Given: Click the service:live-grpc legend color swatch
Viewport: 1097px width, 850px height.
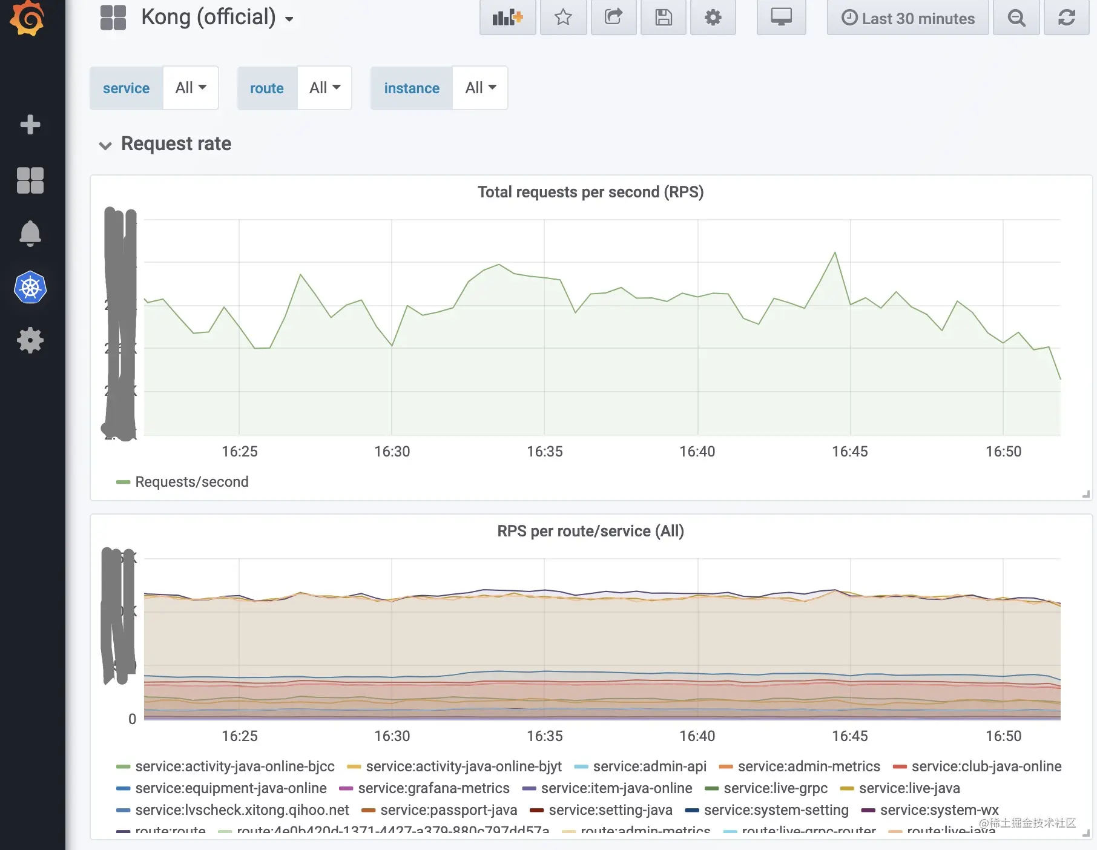Looking at the screenshot, I should pos(712,788).
